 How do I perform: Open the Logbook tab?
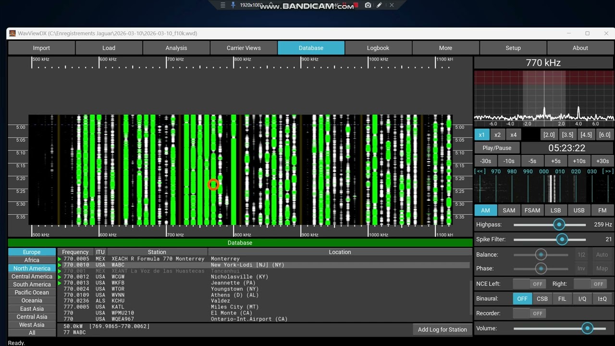[378, 48]
